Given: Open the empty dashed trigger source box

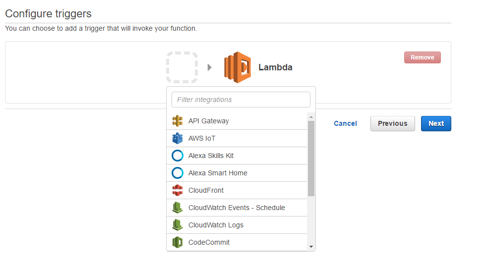Looking at the screenshot, I should pyautogui.click(x=182, y=67).
